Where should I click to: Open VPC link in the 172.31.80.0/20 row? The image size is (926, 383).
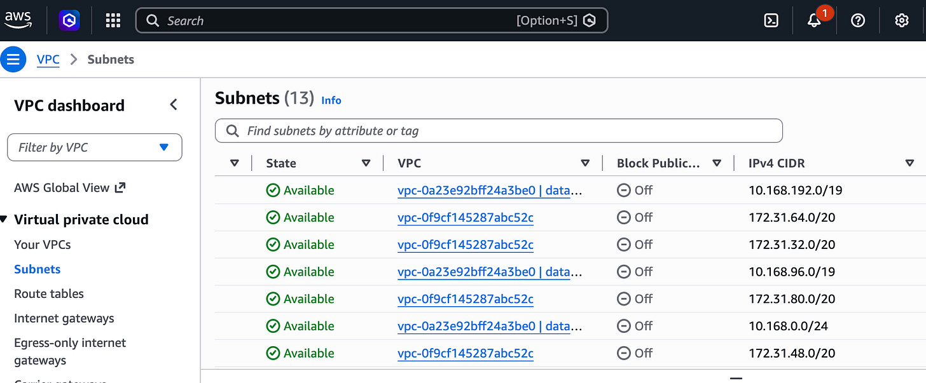[466, 299]
